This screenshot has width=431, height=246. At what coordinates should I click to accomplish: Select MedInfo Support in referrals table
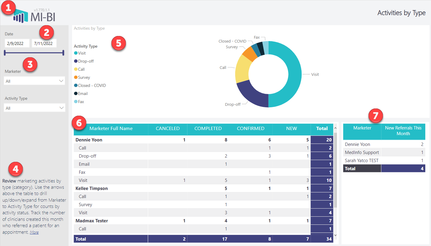362,152
